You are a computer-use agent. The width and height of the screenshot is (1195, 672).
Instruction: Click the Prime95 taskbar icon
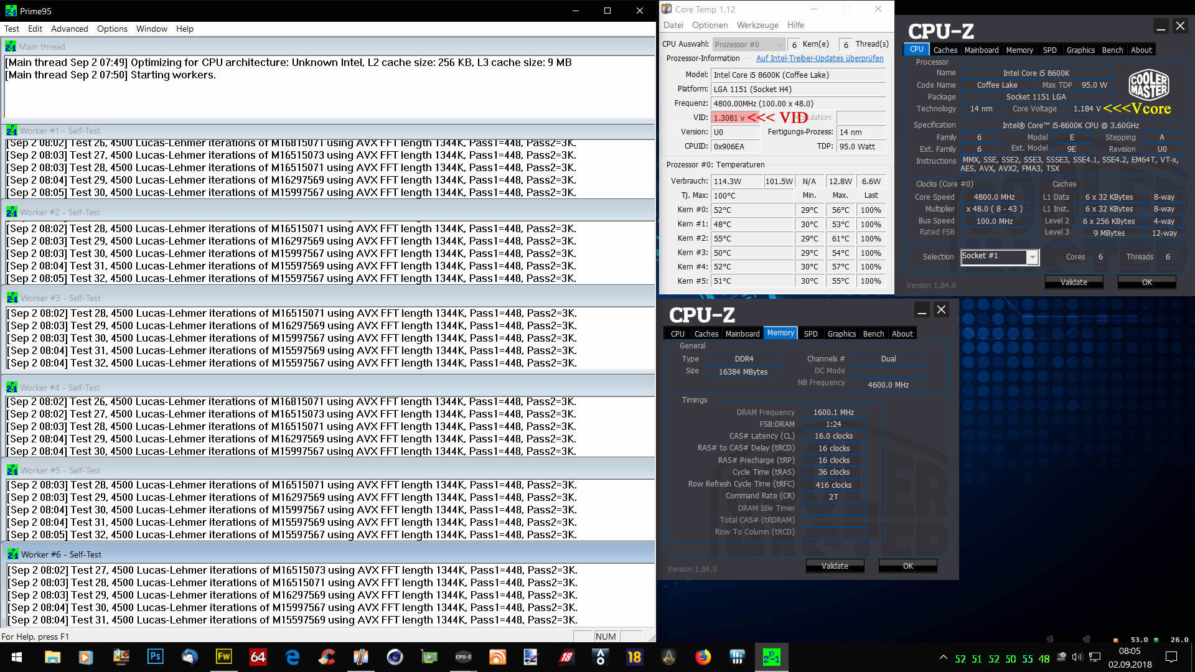pos(771,657)
